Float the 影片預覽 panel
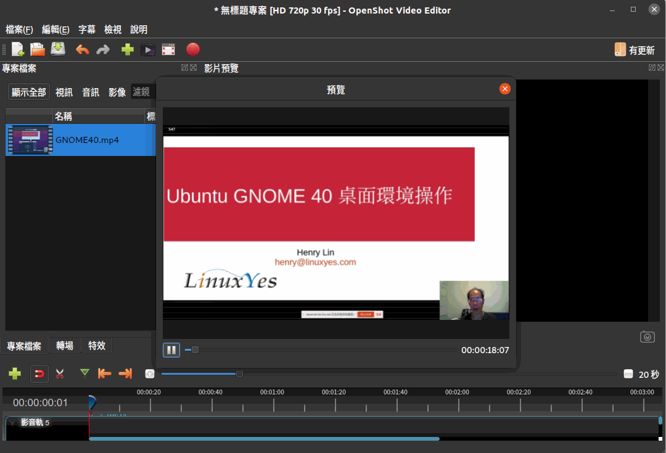 [x=652, y=68]
